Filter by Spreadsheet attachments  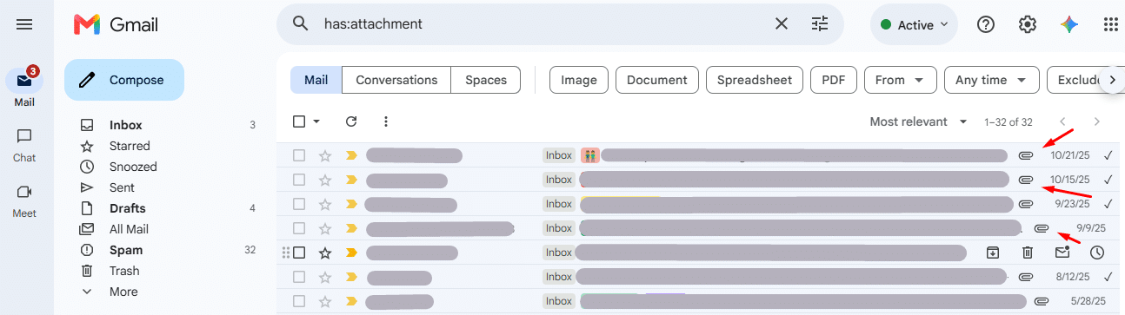pos(755,80)
